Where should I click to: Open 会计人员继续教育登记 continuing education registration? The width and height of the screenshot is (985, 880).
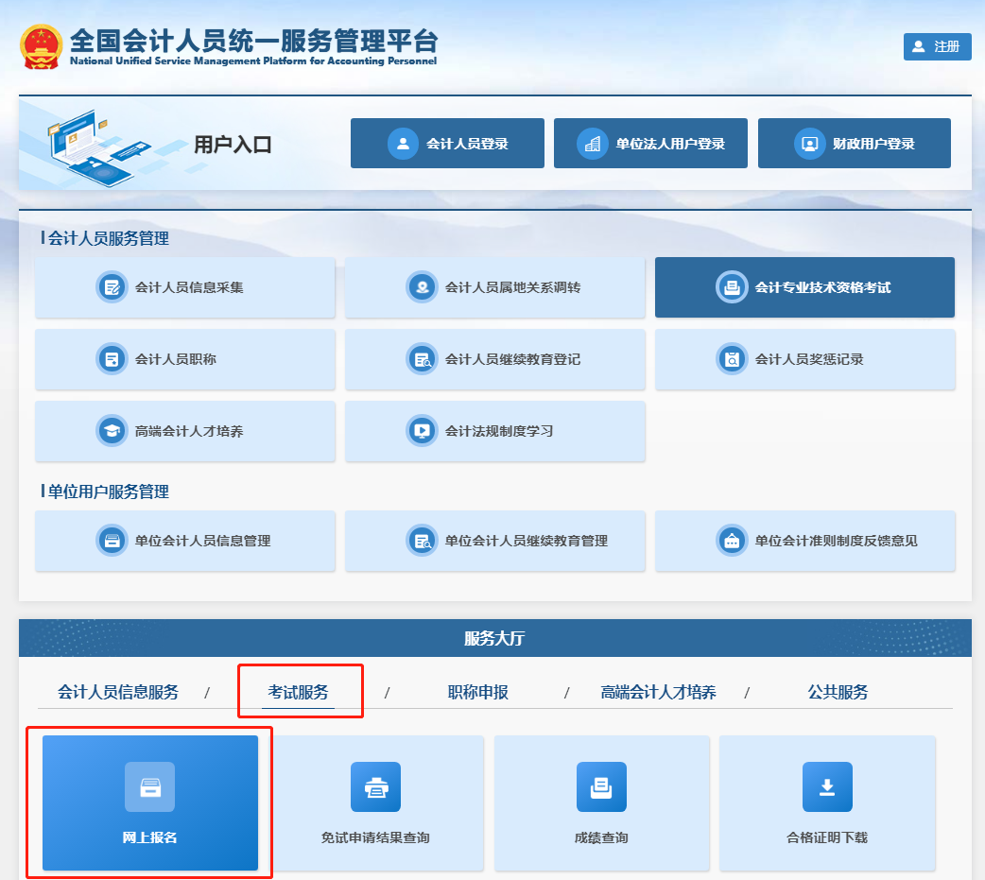click(494, 360)
